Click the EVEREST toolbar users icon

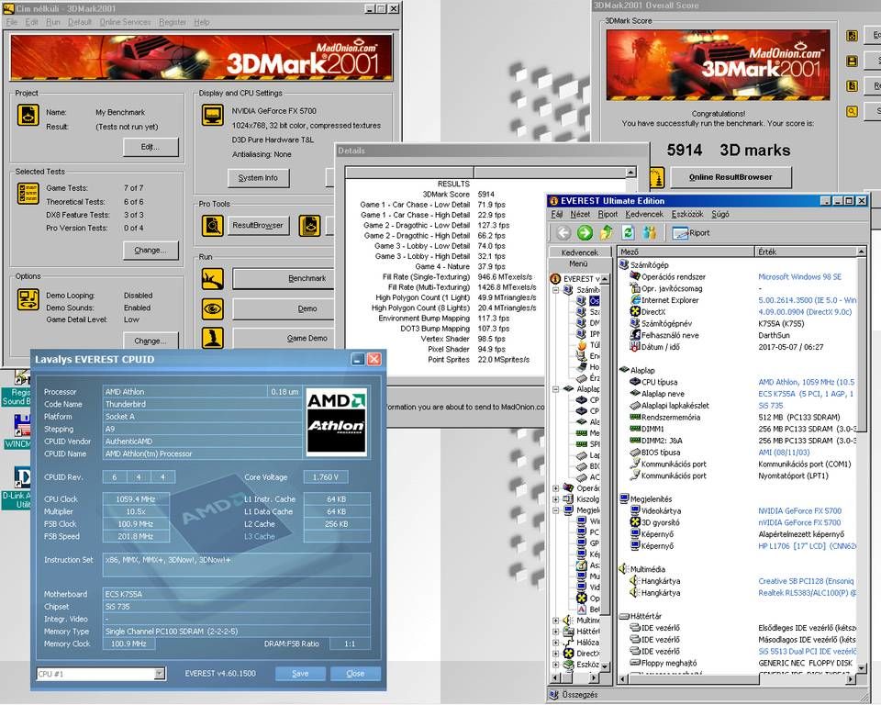(649, 232)
